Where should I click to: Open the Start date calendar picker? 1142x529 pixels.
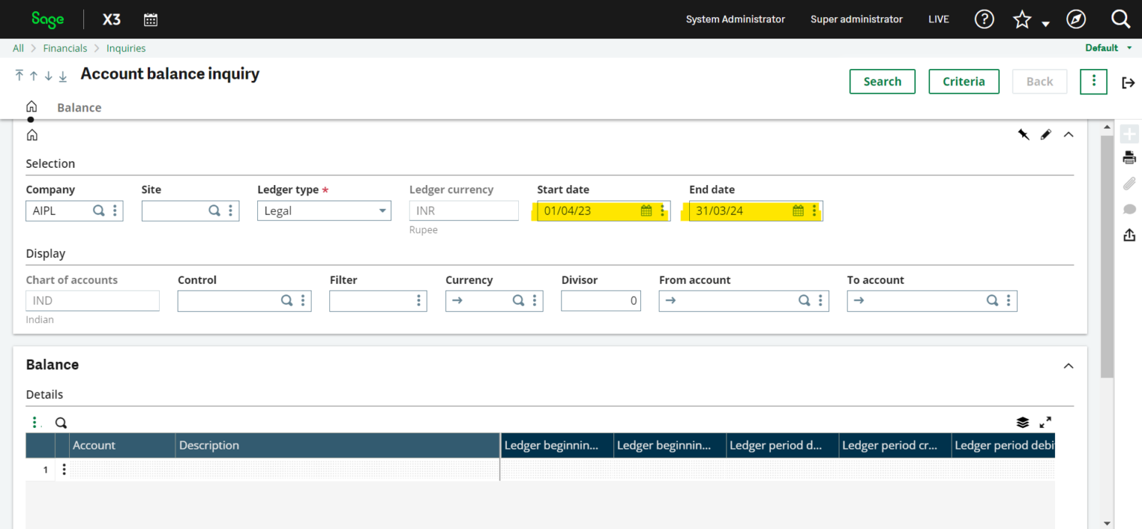(x=646, y=210)
